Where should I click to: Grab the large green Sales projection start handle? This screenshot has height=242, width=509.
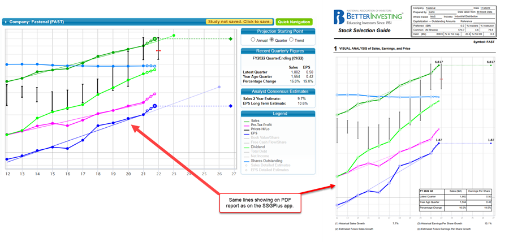coord(155,39)
